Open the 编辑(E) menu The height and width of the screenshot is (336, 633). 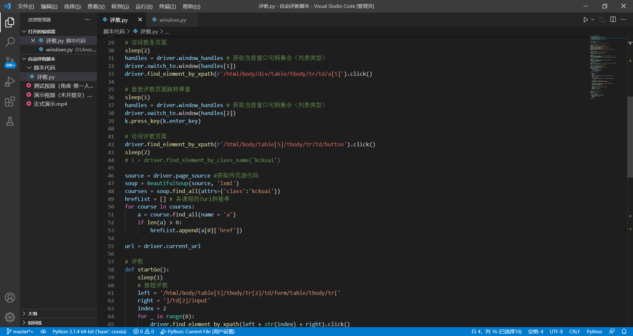click(49, 6)
